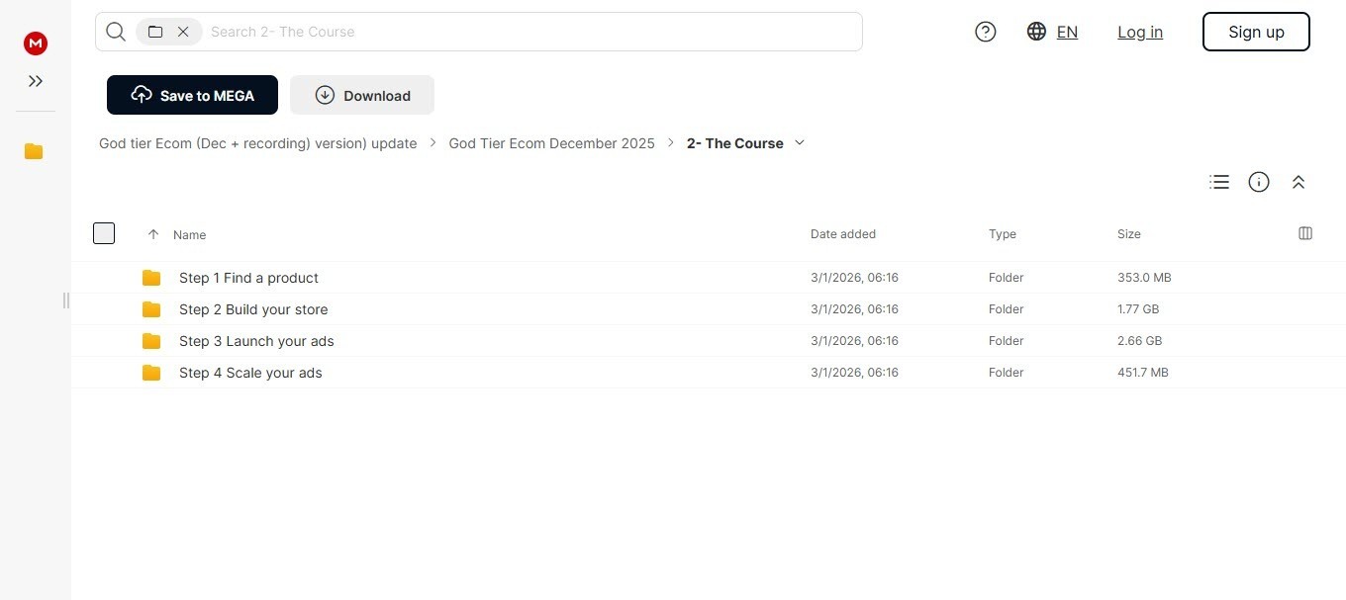Open the Step 3 Launch your ads folder

pyautogui.click(x=708, y=341)
